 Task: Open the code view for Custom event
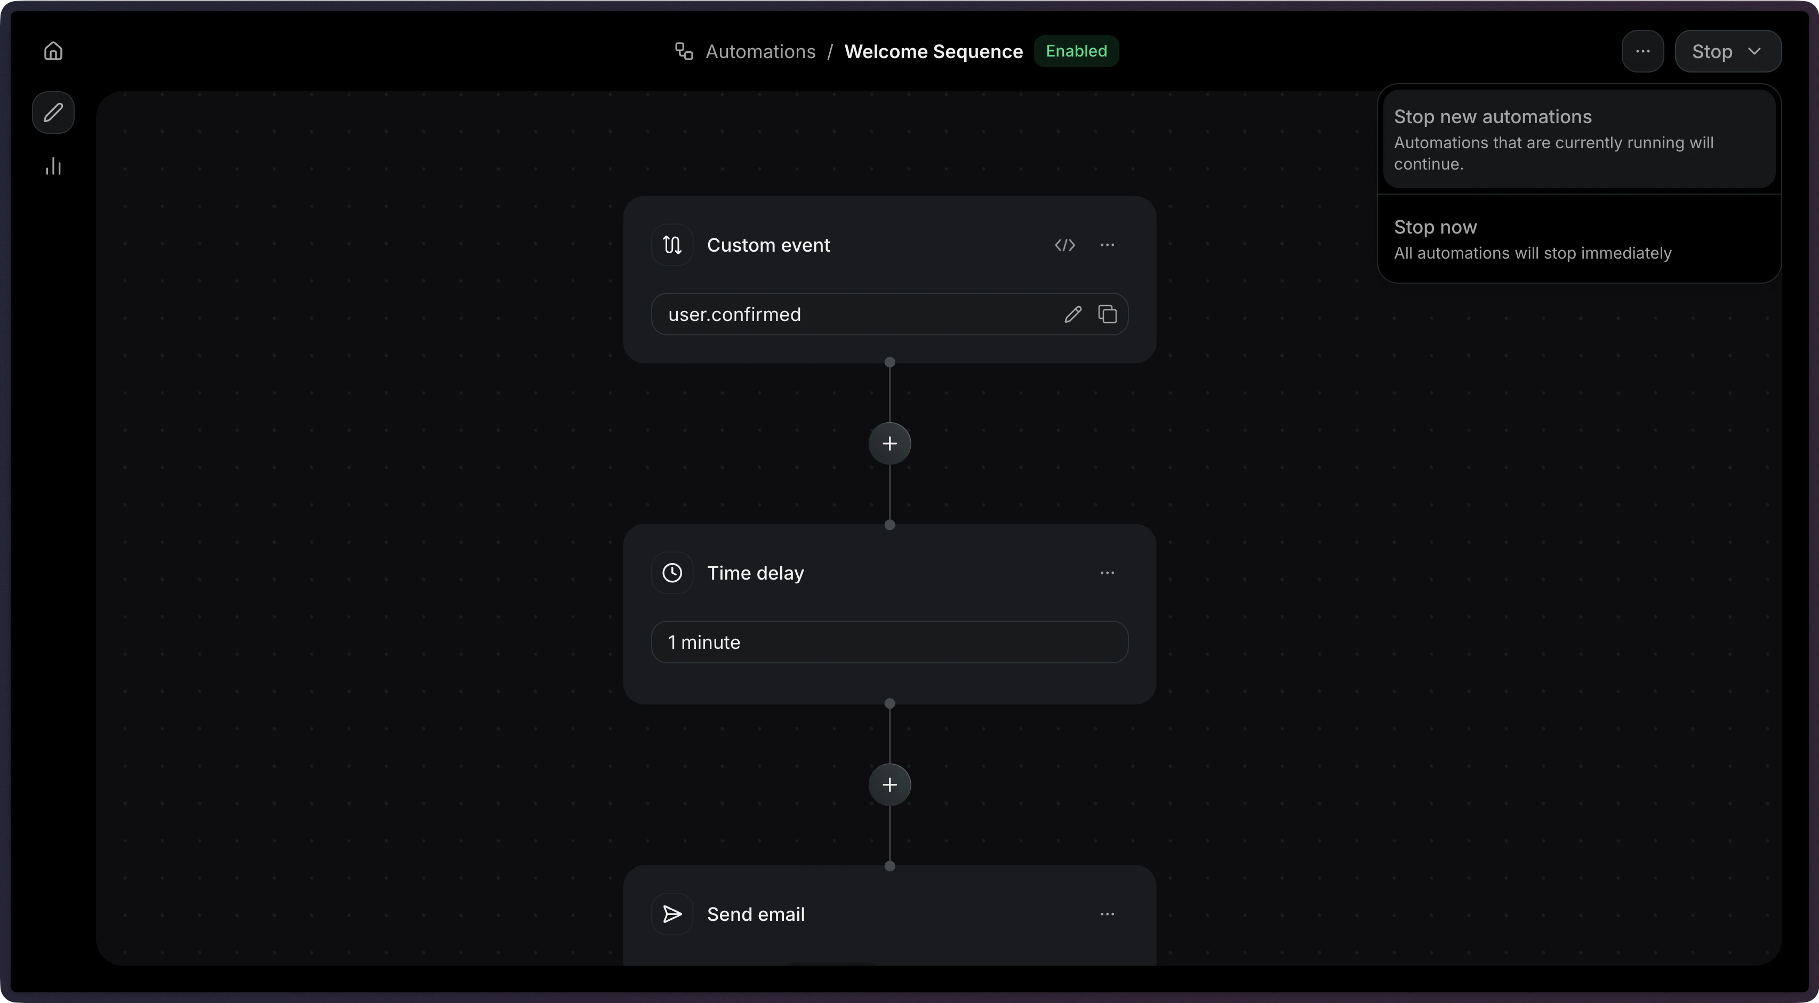coord(1065,245)
